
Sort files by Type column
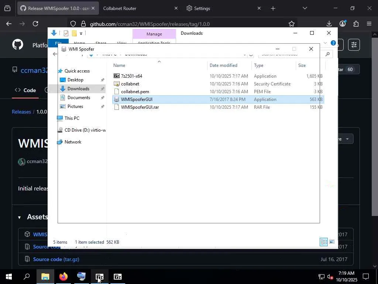tap(259, 65)
